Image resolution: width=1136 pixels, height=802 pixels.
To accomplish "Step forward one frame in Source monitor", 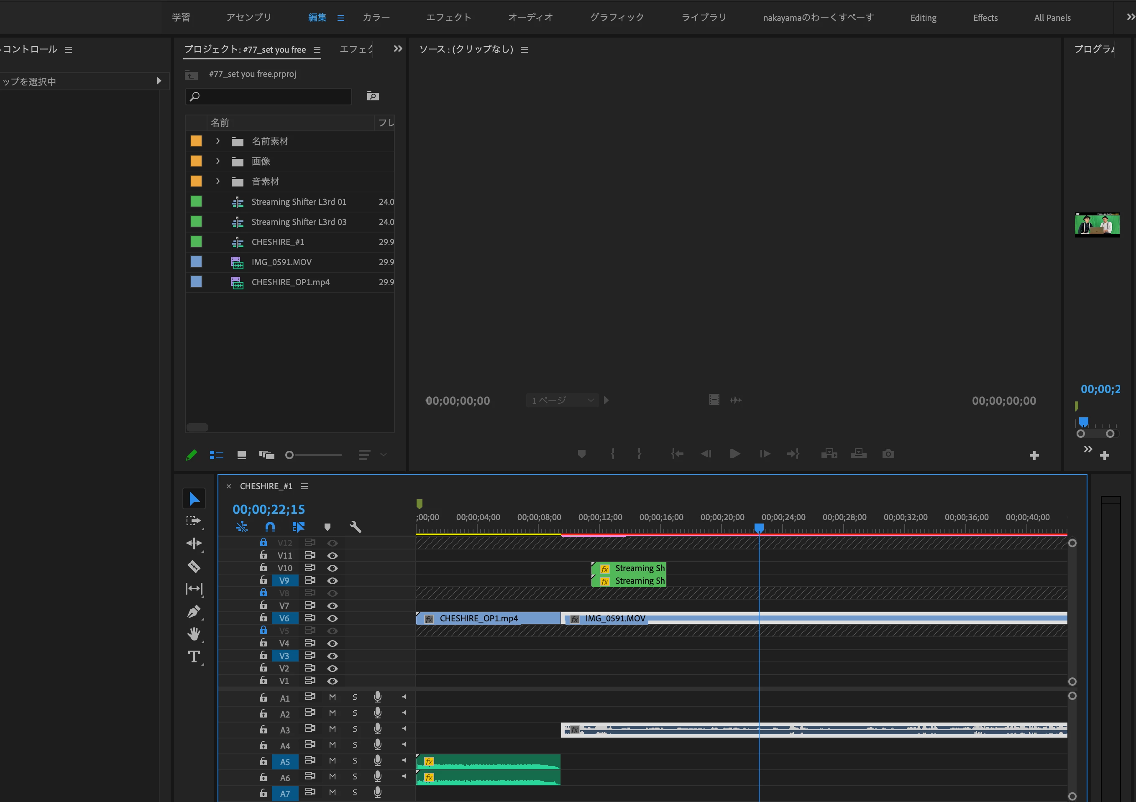I will 765,454.
